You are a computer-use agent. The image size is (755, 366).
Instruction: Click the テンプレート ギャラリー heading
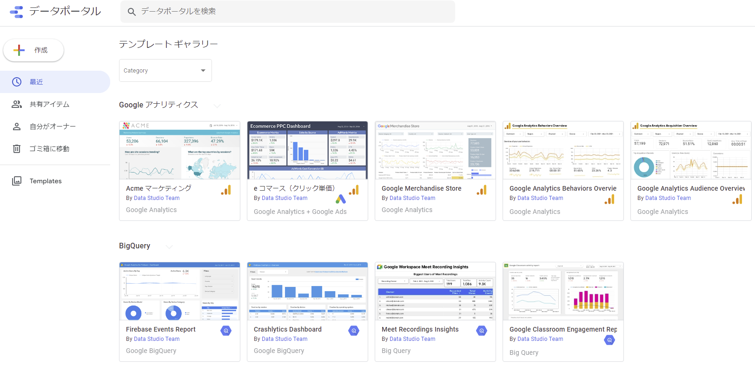pyautogui.click(x=168, y=44)
